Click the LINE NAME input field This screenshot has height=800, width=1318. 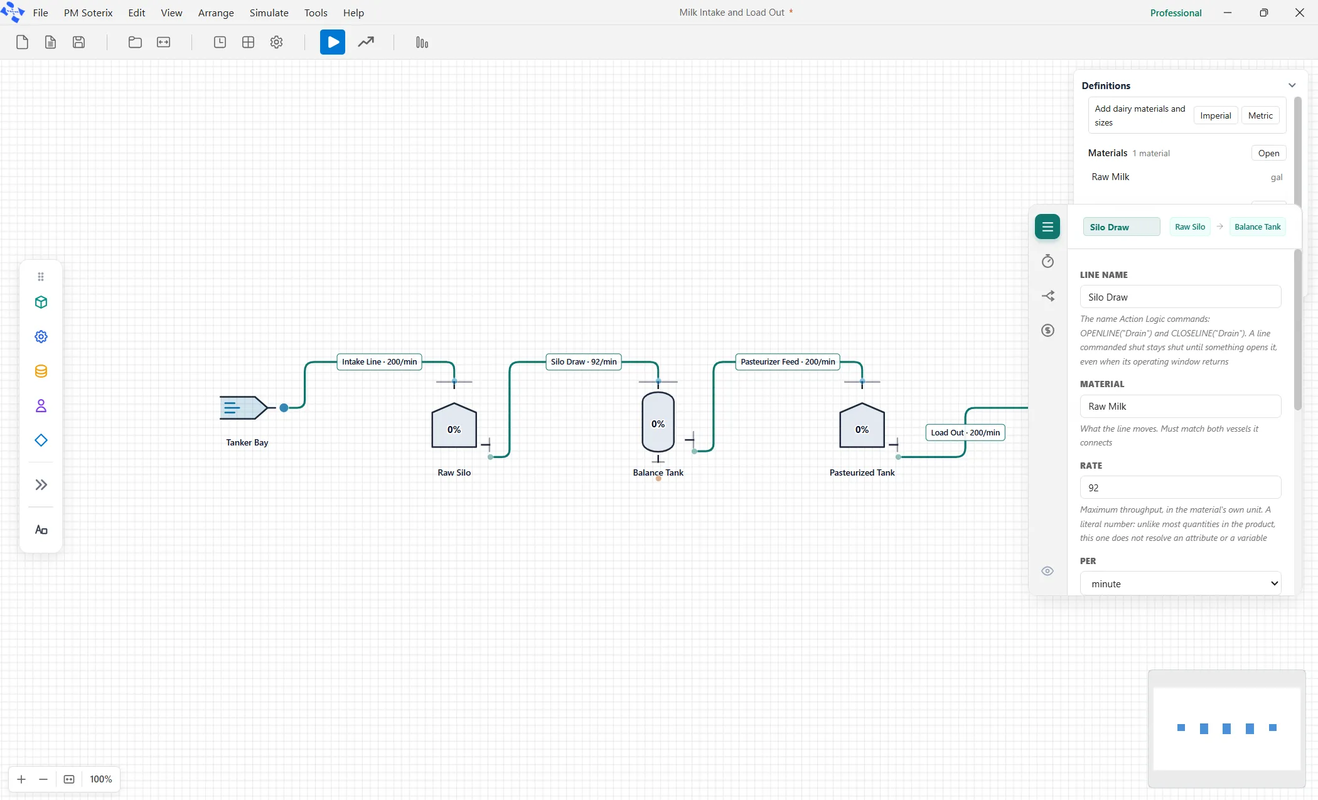[x=1180, y=297]
